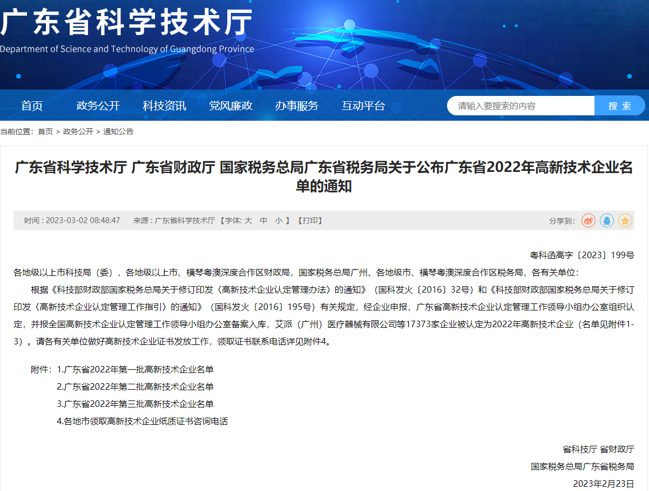The width and height of the screenshot is (649, 491).
Task: Click 政务公开 in the breadcrumb
Action: click(x=78, y=132)
